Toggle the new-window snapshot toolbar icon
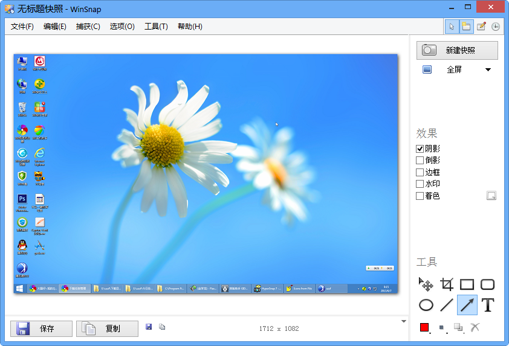Image resolution: width=509 pixels, height=346 pixels. 466,27
